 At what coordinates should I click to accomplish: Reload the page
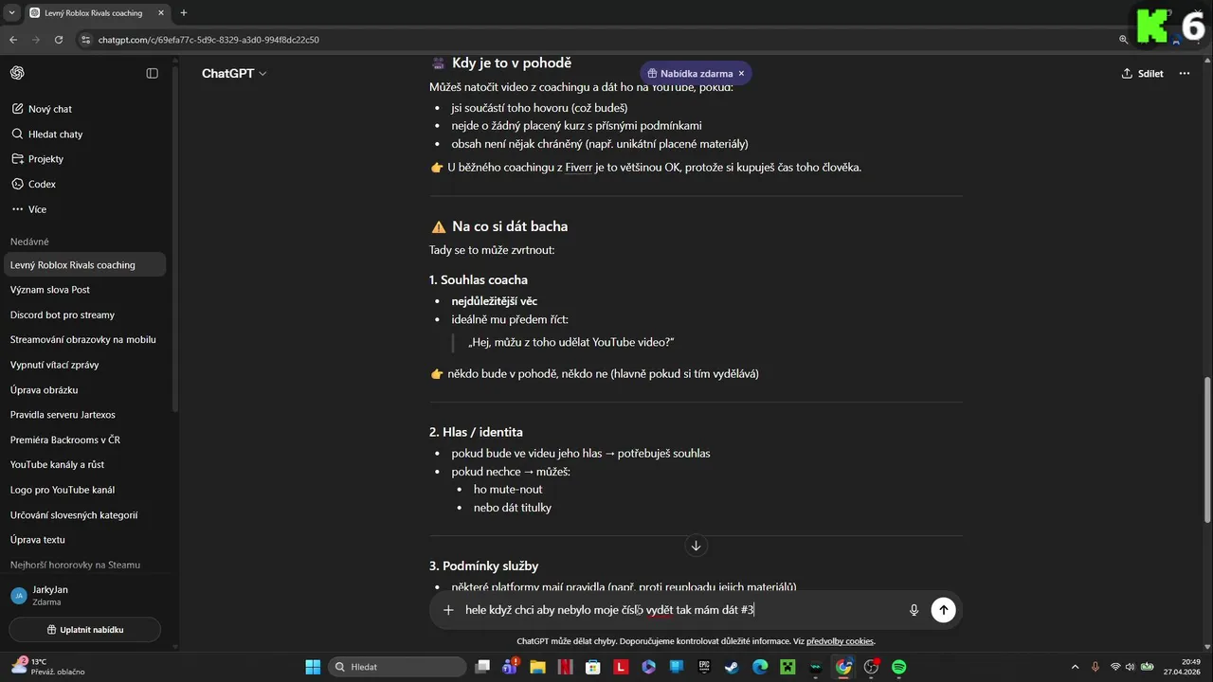[x=59, y=40]
